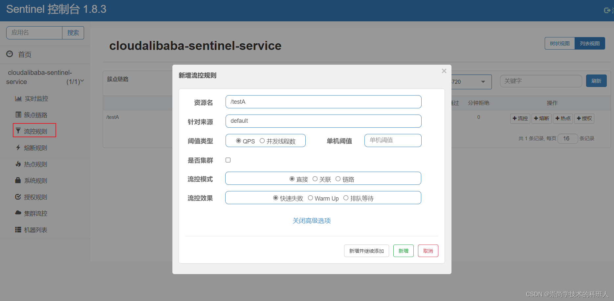Click +熔断 button for /testA row

tap(541, 118)
